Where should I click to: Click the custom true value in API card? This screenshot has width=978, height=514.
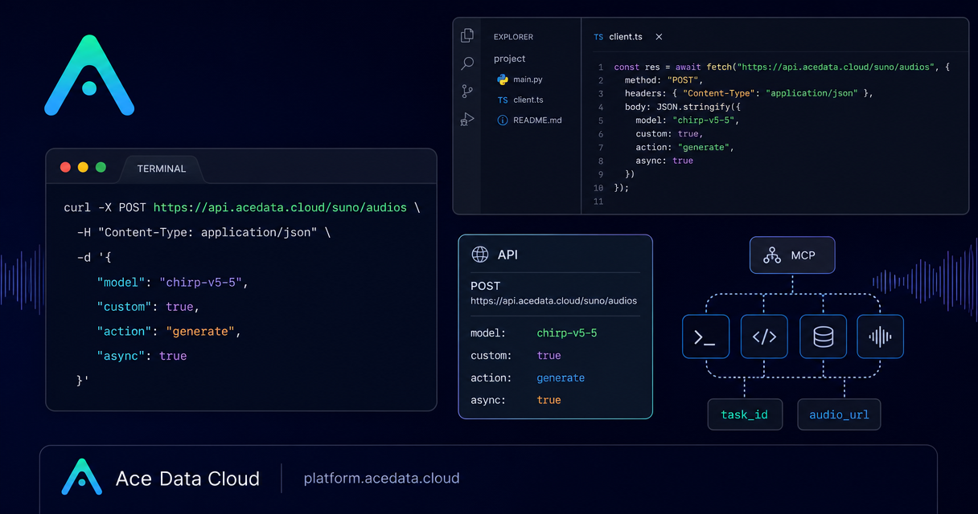549,355
